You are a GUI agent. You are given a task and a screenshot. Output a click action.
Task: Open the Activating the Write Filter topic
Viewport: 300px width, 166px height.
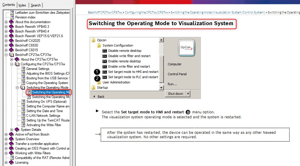[44, 125]
